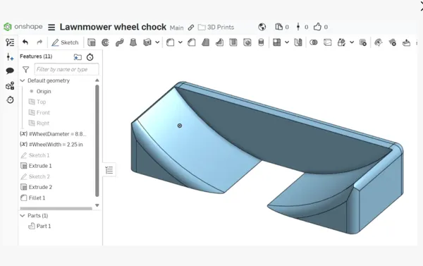Select Extrude 2 feature
The width and height of the screenshot is (423, 266).
pyautogui.click(x=36, y=187)
